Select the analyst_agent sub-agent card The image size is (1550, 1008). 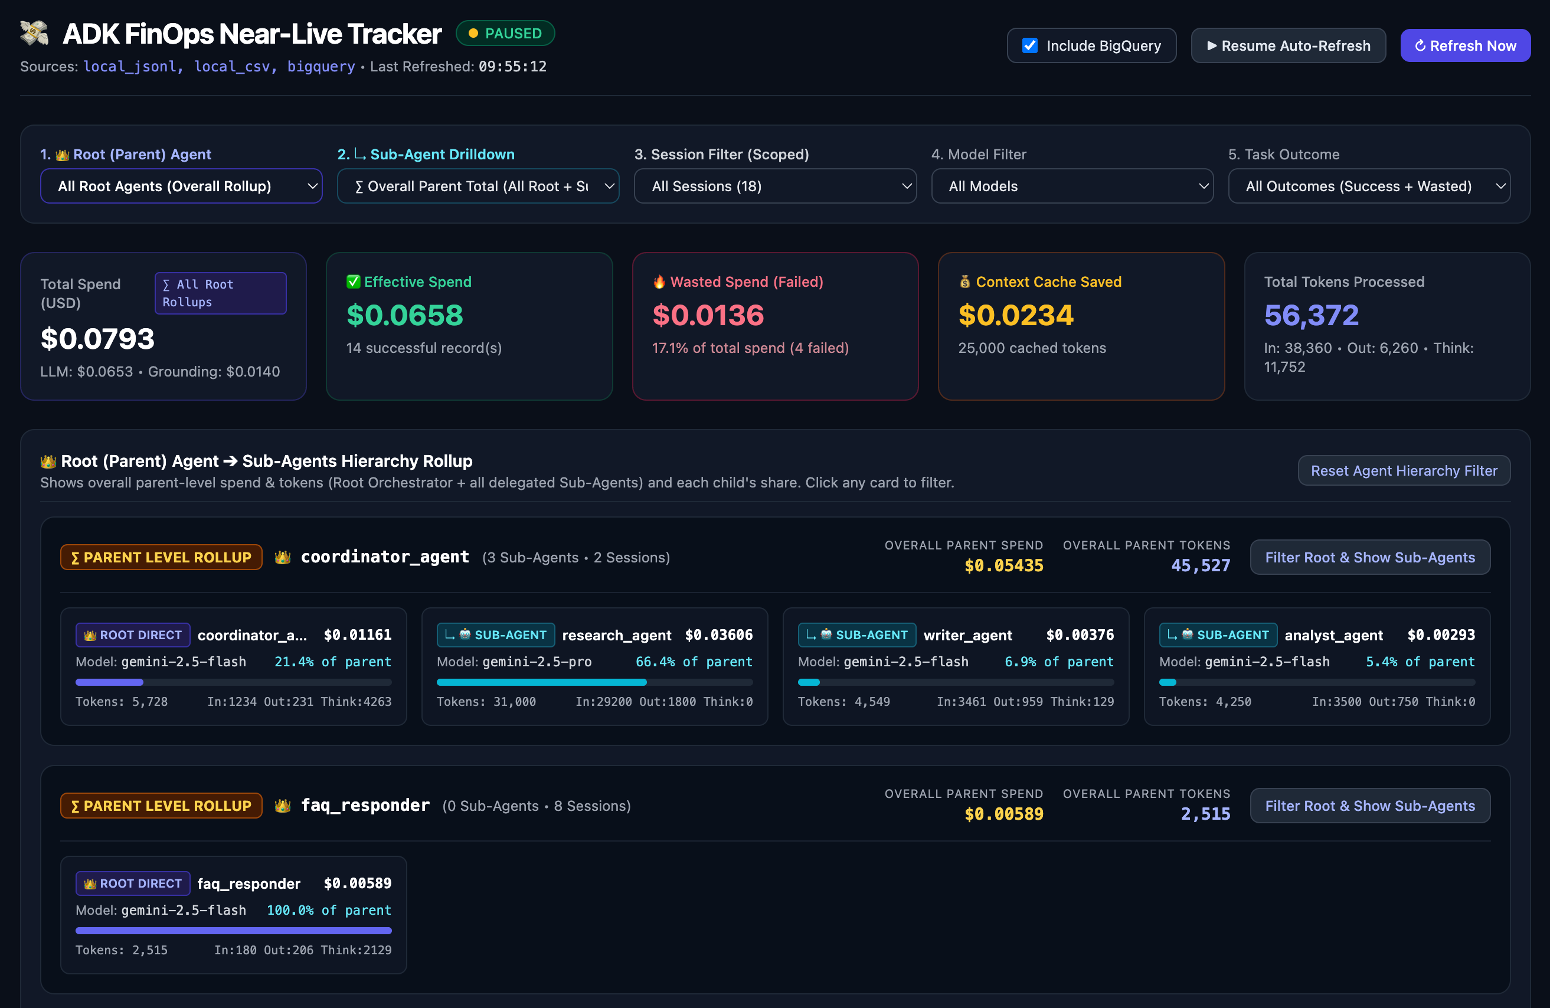click(x=1317, y=667)
